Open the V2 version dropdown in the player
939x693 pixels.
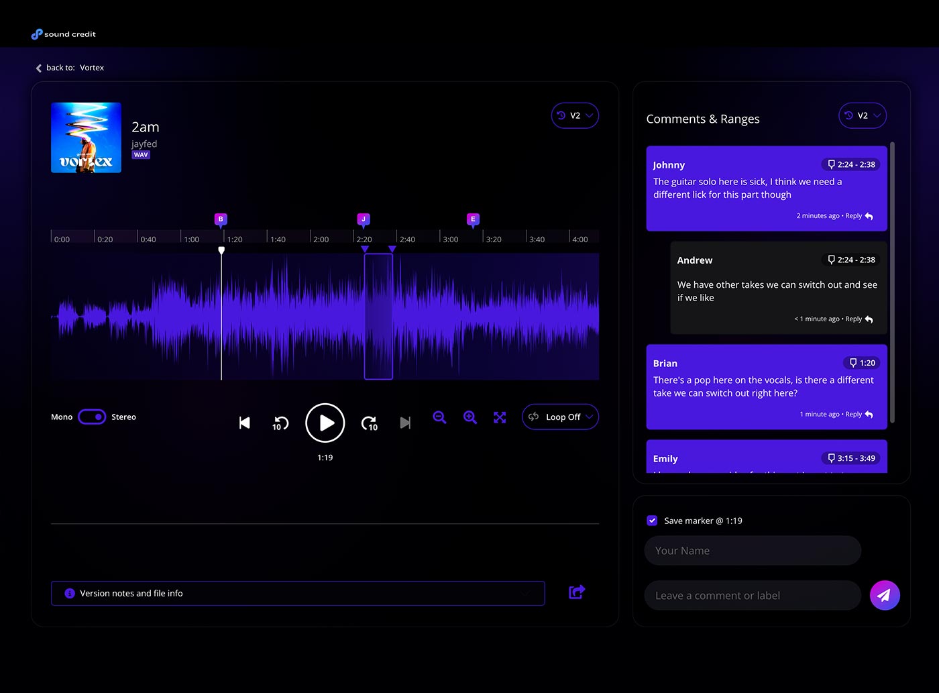[x=575, y=115]
